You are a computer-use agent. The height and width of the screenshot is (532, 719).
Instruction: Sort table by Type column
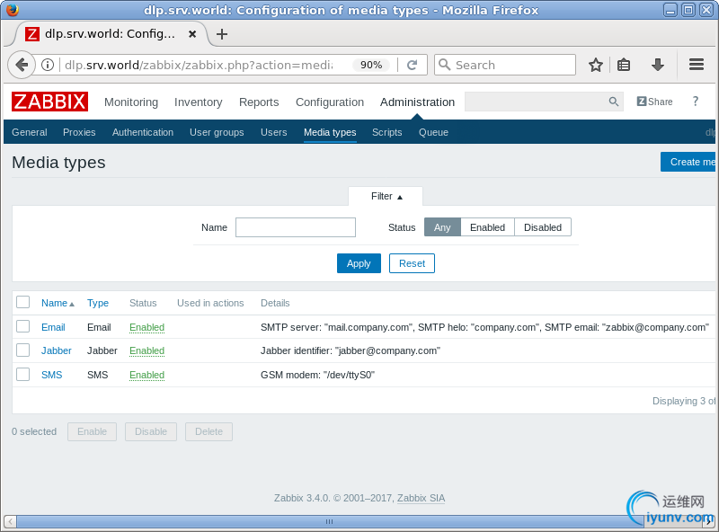(98, 303)
